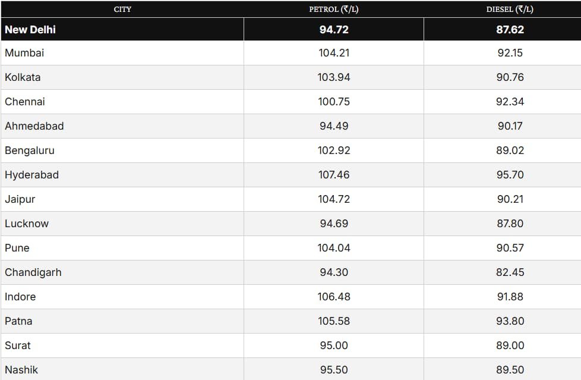
Task: Click Indore petrol price 106.48
Action: point(334,297)
